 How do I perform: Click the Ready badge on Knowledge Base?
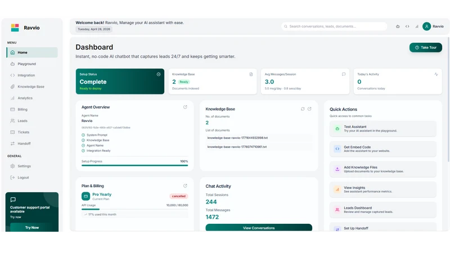pyautogui.click(x=184, y=82)
